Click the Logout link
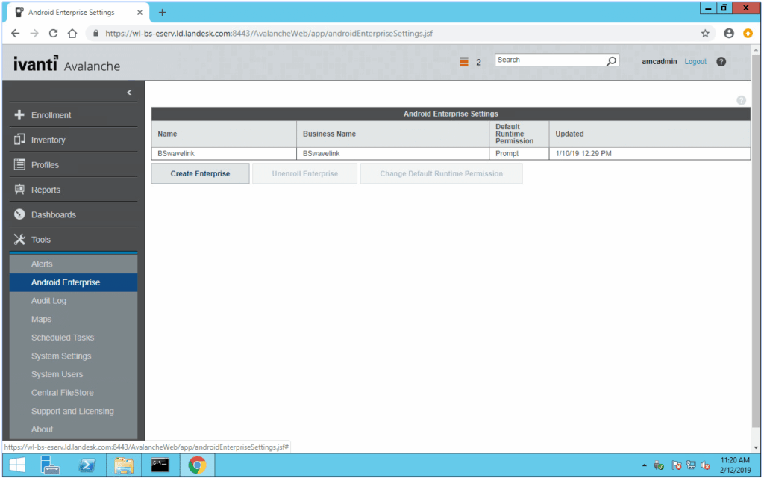 695,62
